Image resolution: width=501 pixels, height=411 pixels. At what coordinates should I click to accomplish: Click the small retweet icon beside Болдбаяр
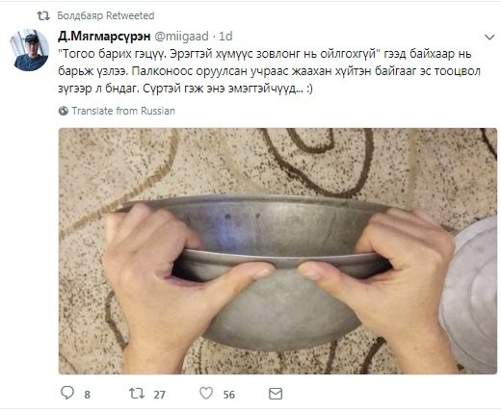point(43,15)
